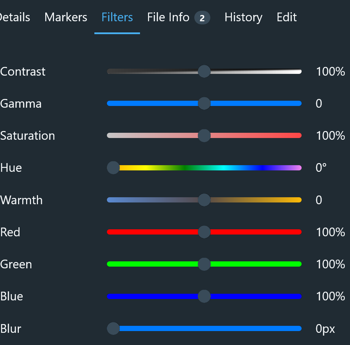Click the Green channel slider handle

204,264
